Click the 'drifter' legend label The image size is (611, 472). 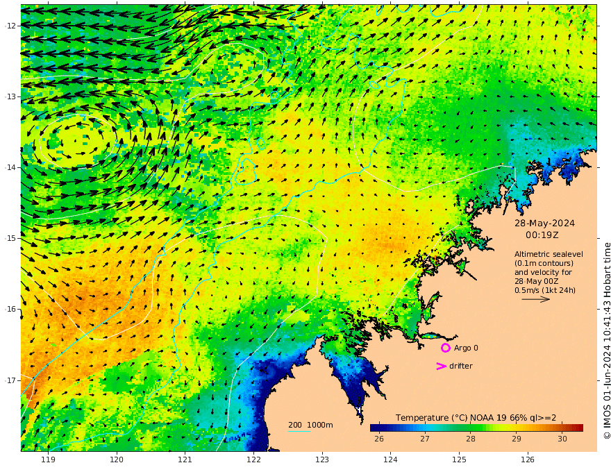tap(461, 366)
